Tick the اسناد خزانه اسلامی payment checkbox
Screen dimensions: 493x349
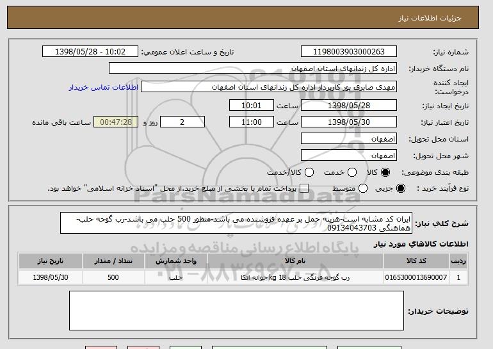(303, 189)
